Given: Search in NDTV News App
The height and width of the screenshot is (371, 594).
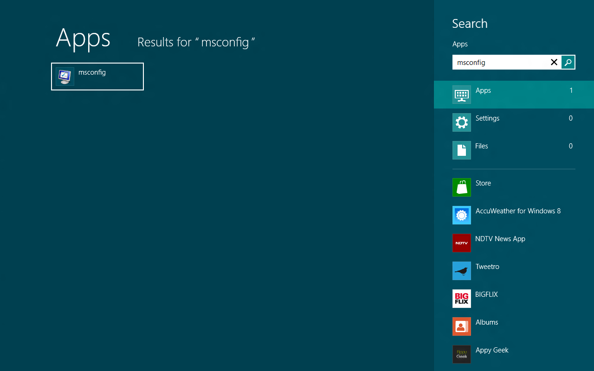Looking at the screenshot, I should click(x=500, y=239).
